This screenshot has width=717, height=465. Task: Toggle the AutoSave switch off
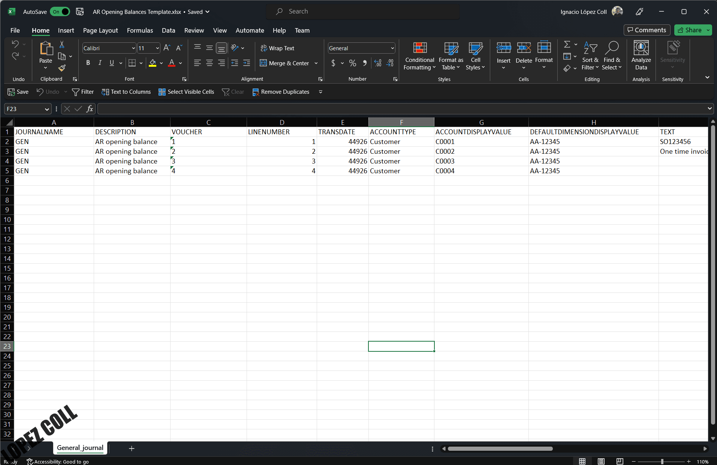click(60, 12)
